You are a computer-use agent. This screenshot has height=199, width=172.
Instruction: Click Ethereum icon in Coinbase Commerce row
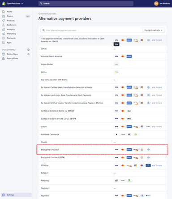point(116,134)
